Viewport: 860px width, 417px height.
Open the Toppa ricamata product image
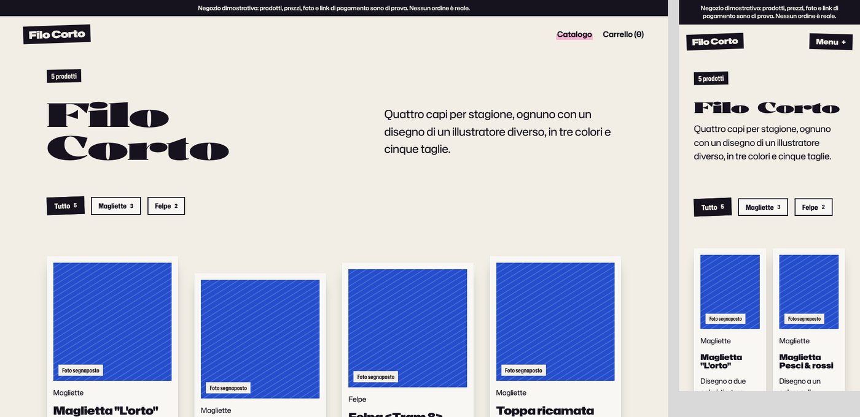(555, 322)
